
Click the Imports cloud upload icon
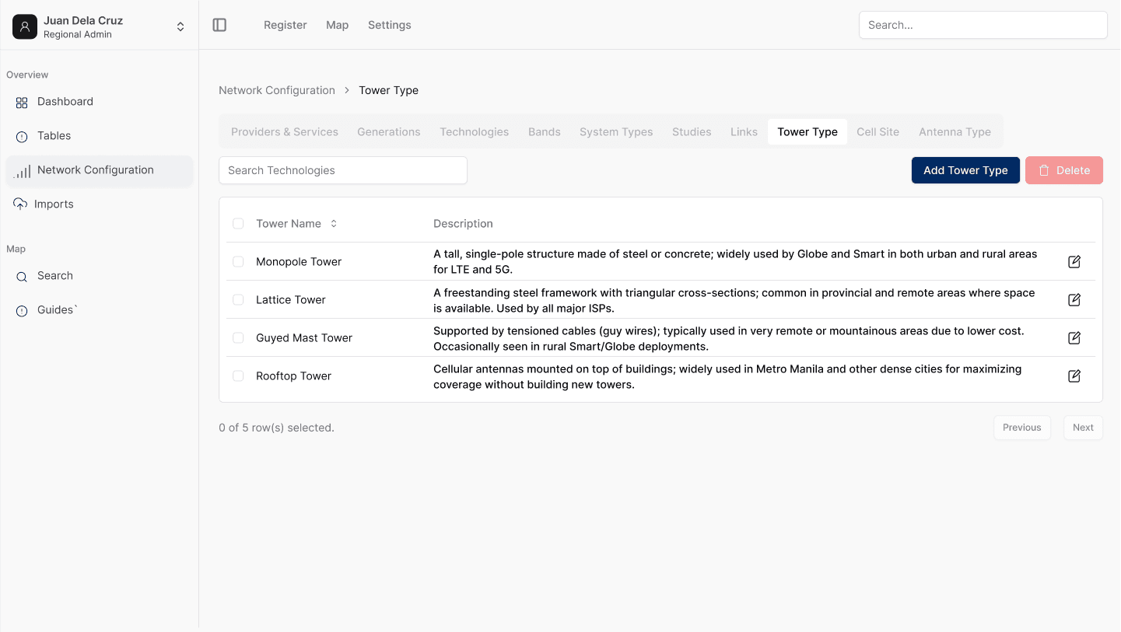pyautogui.click(x=20, y=204)
